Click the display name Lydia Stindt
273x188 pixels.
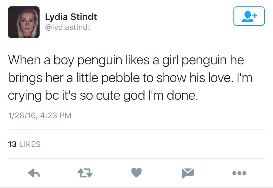tap(71, 17)
